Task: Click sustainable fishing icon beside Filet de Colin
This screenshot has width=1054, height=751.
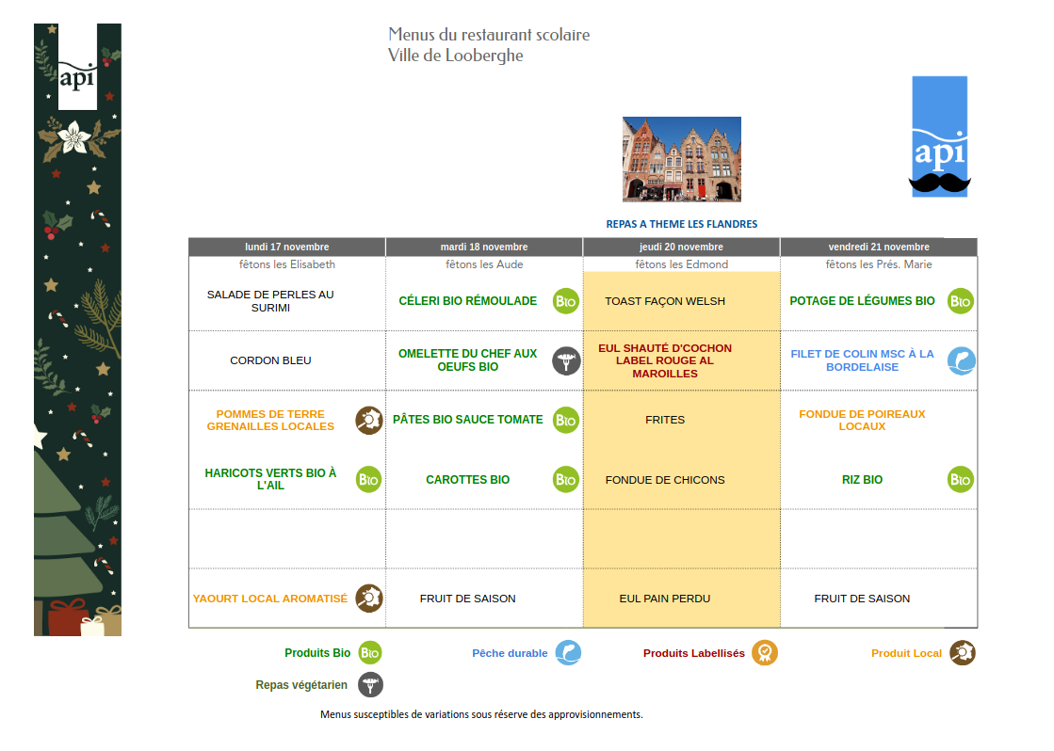Action: 961,360
